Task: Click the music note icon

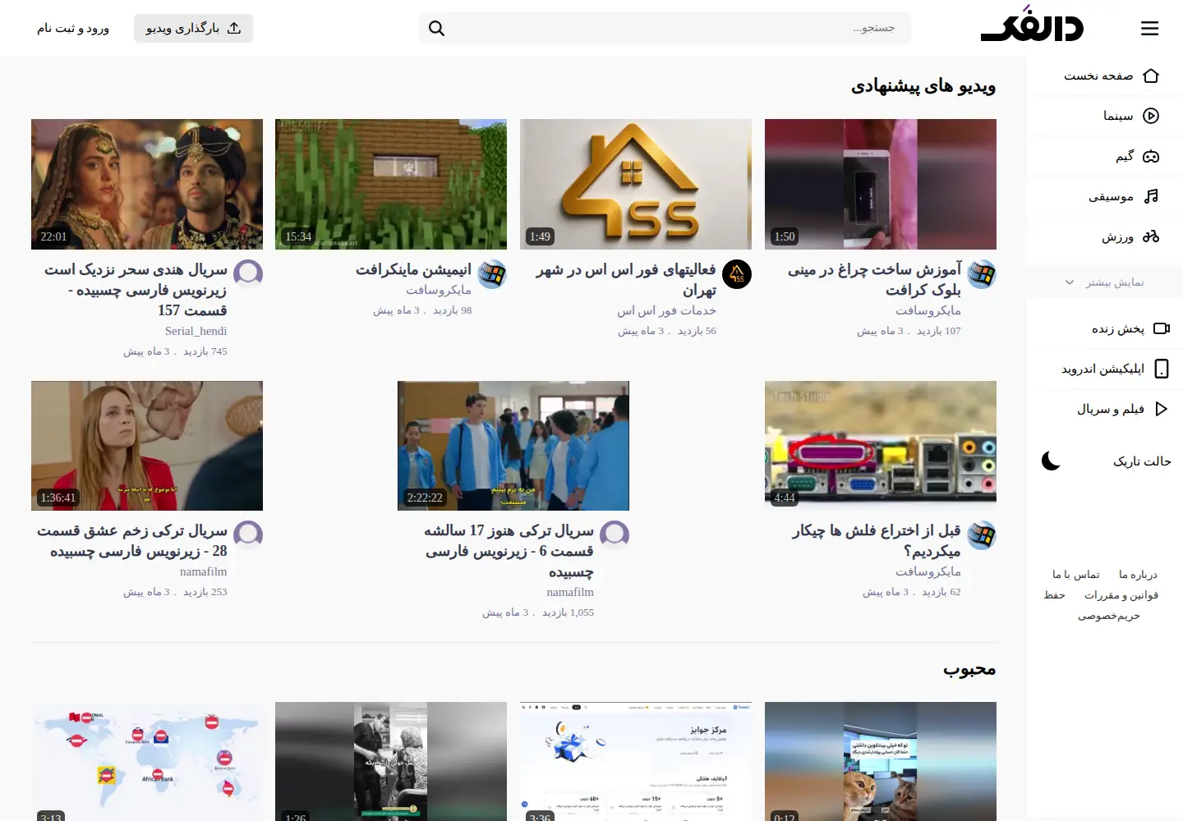Action: click(x=1151, y=196)
